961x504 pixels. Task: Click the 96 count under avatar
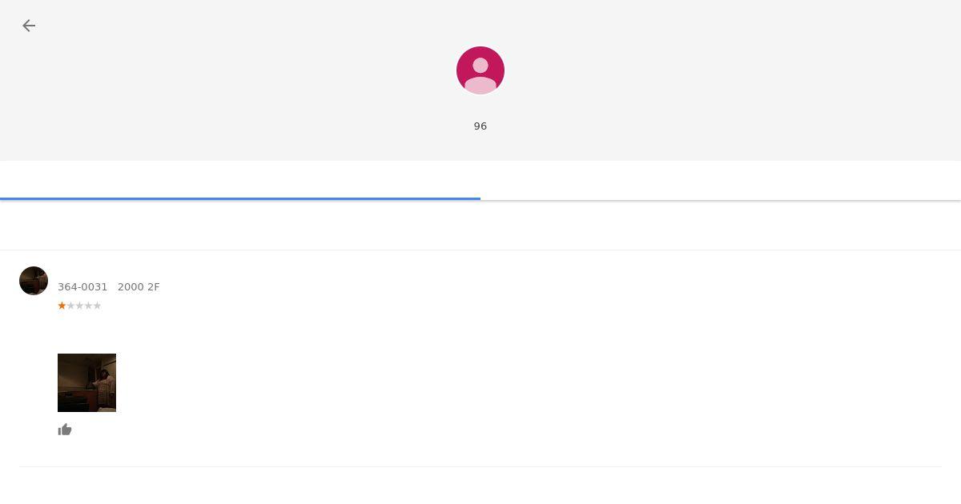pos(480,126)
